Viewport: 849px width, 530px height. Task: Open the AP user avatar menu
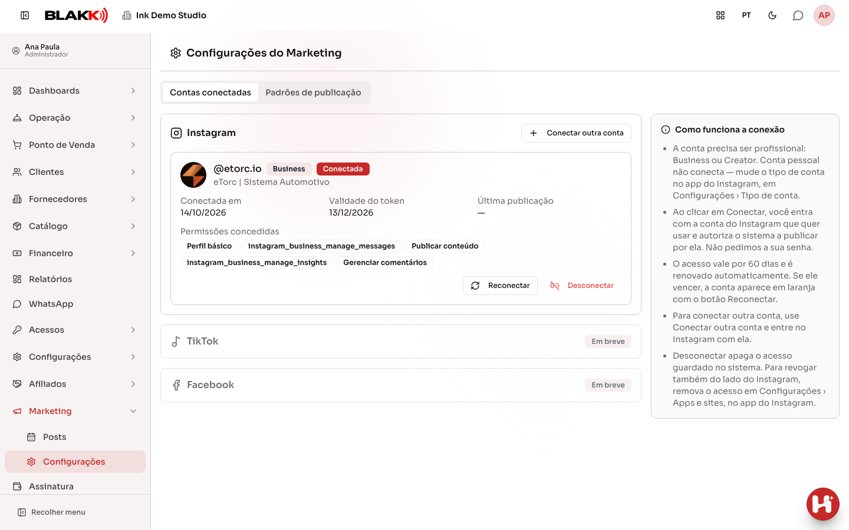(824, 15)
